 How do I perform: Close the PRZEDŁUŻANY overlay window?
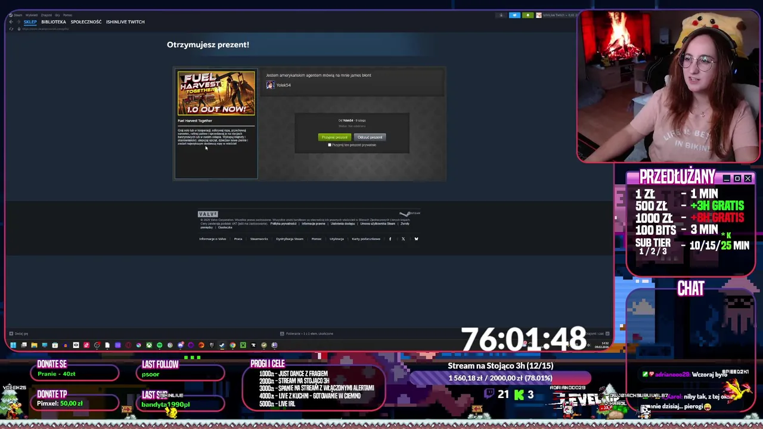click(x=748, y=179)
